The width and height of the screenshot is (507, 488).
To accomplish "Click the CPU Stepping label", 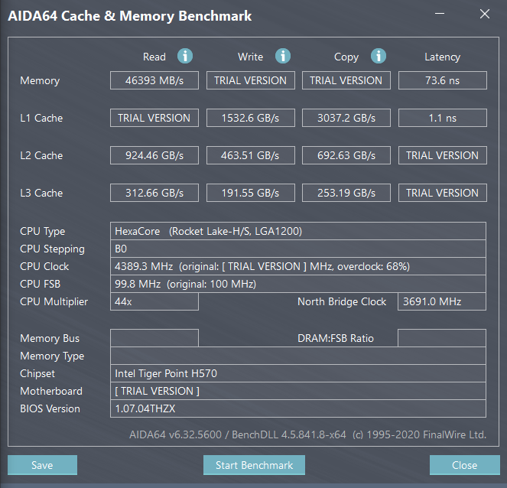I will point(52,249).
